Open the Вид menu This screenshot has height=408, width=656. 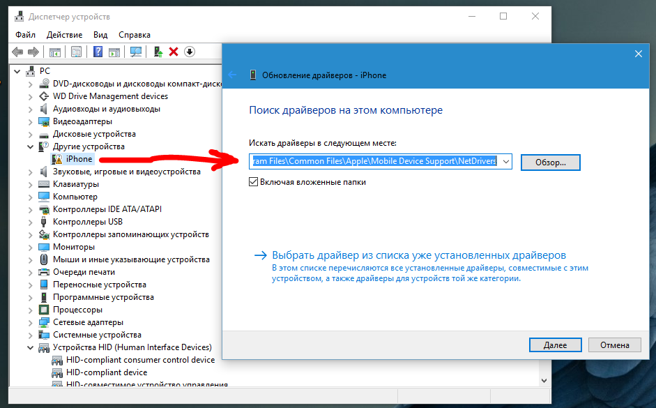(100, 35)
